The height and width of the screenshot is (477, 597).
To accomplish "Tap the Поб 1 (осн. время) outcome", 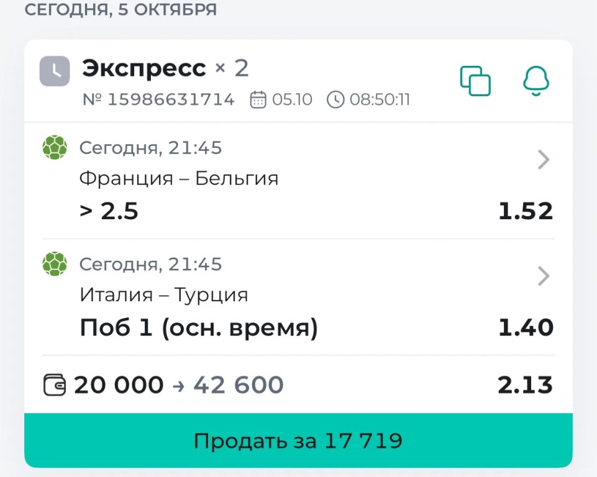I will tap(198, 328).
